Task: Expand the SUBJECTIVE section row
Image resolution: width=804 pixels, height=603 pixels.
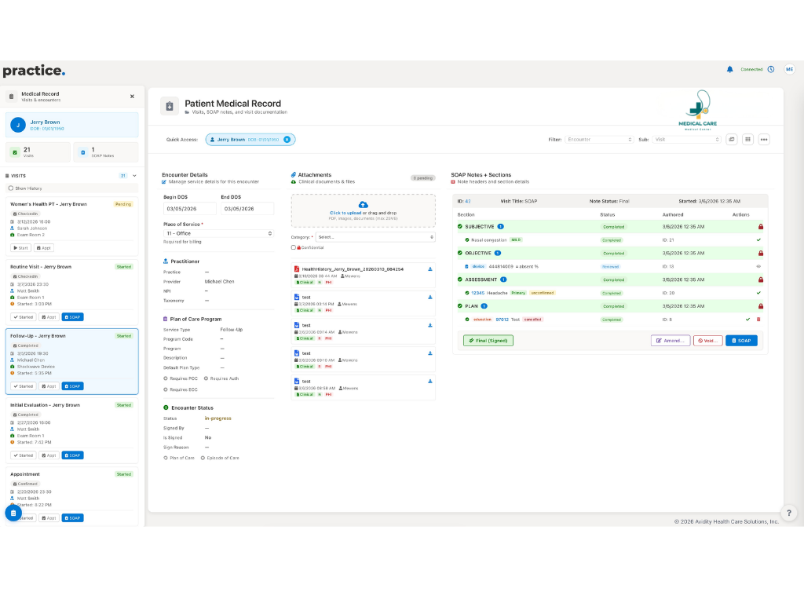Action: point(610,227)
